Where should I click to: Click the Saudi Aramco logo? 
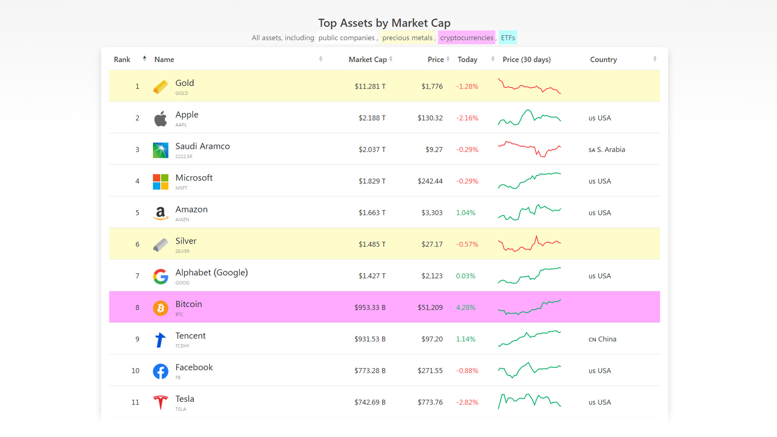click(161, 150)
